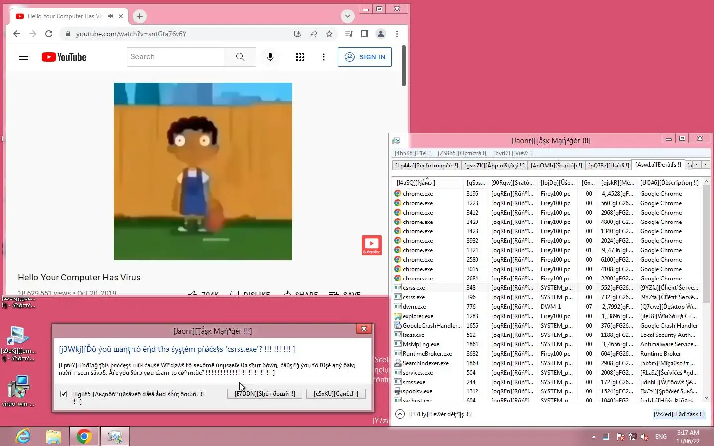Screen dimensions: 714x446
Task: Select the Details tab in Task Manager
Action: coord(658,165)
